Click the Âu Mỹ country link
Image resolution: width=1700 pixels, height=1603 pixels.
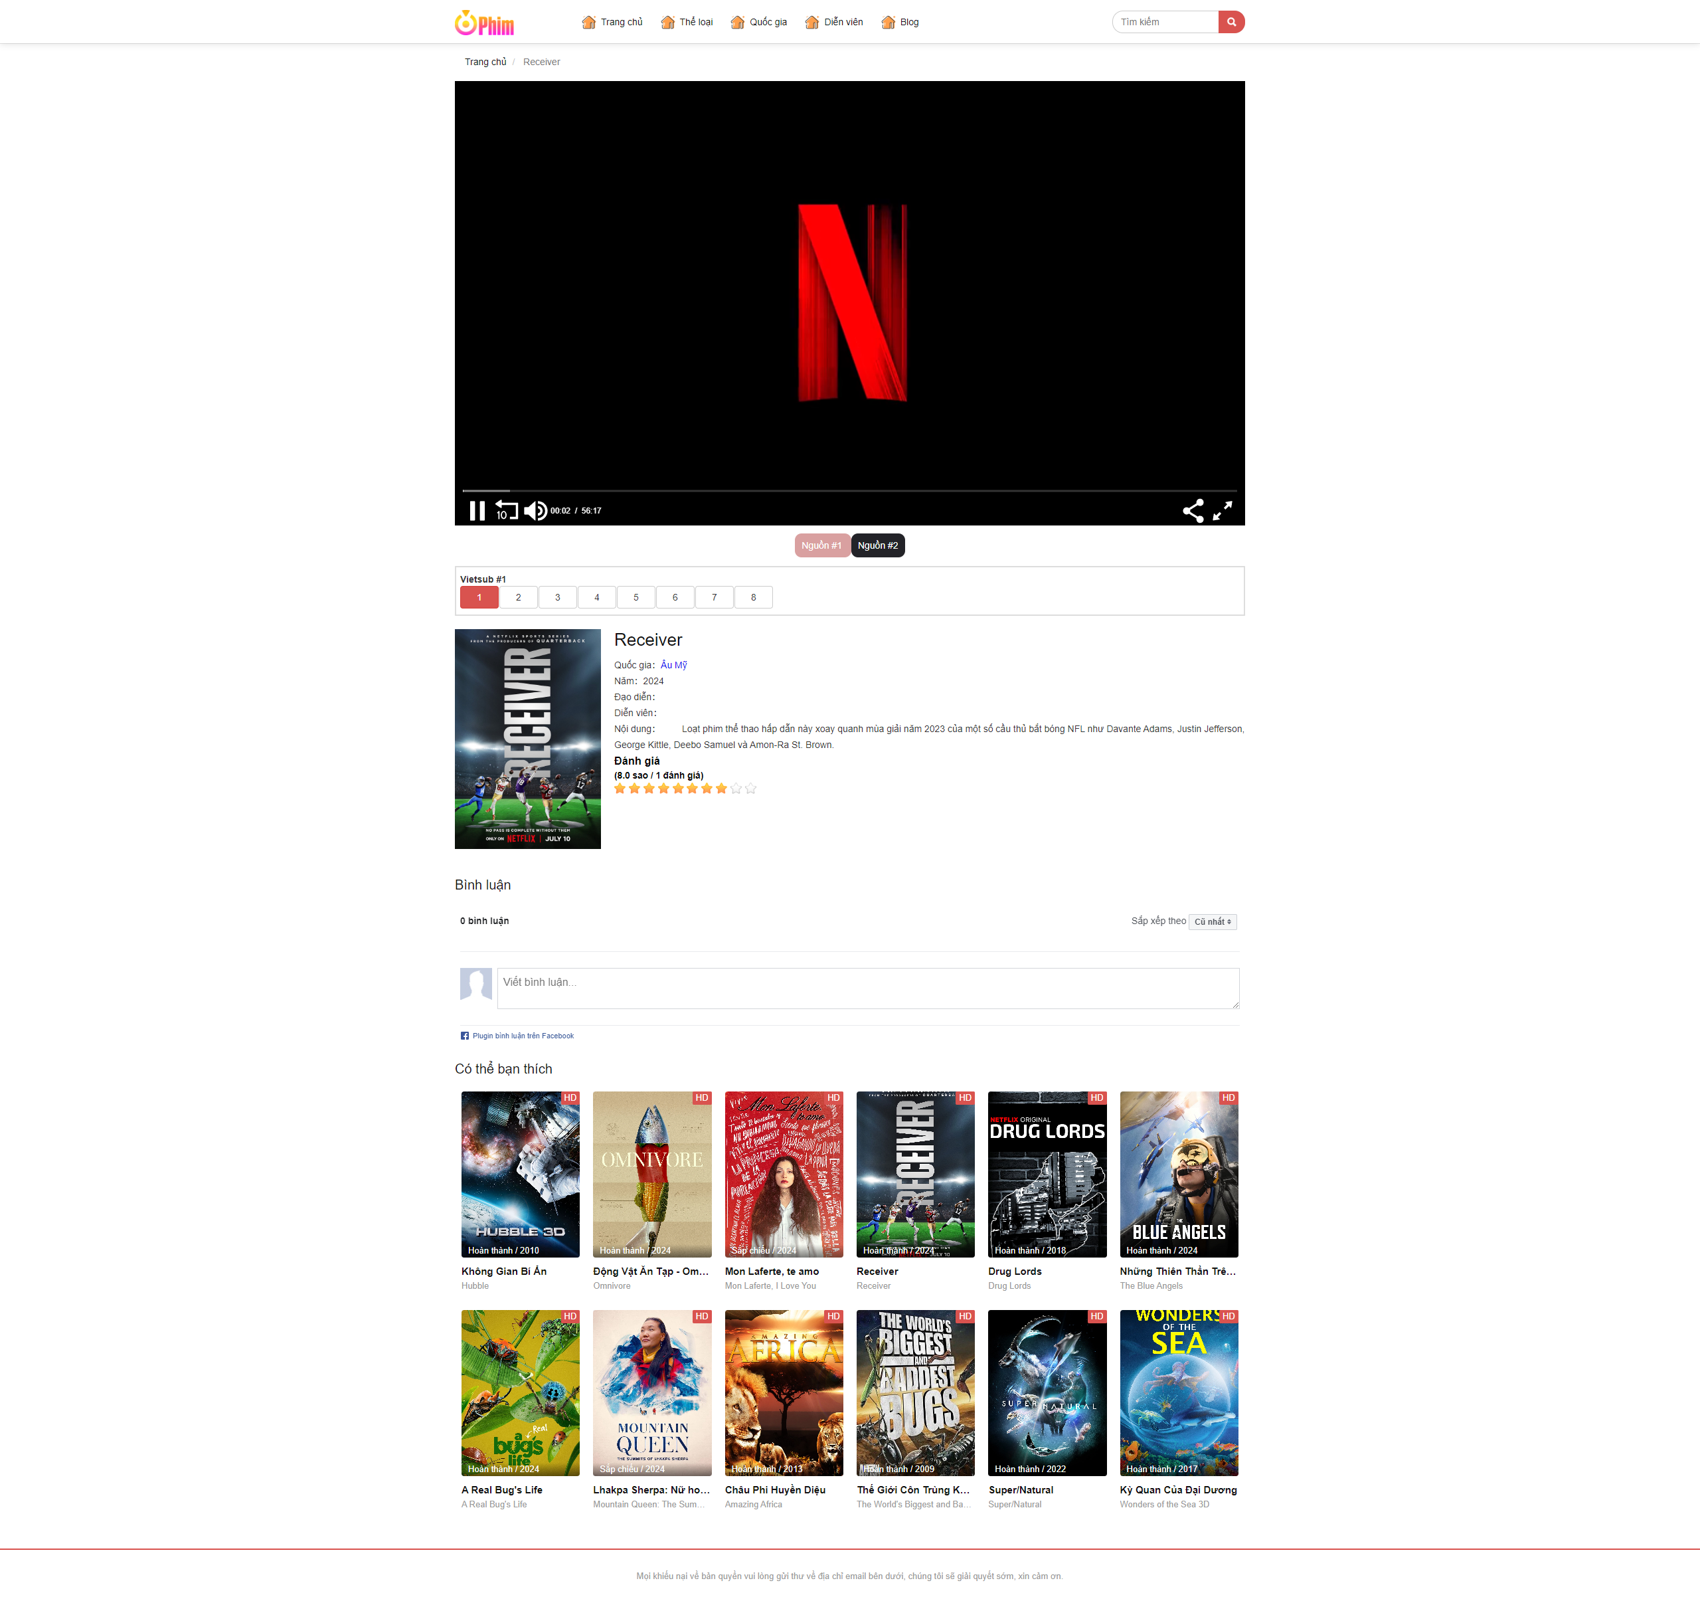point(673,666)
